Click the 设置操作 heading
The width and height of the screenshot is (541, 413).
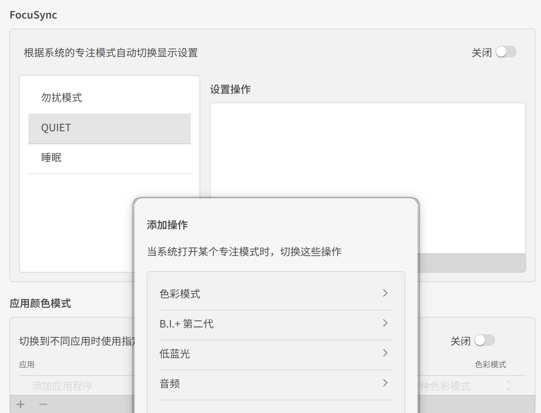(x=230, y=89)
